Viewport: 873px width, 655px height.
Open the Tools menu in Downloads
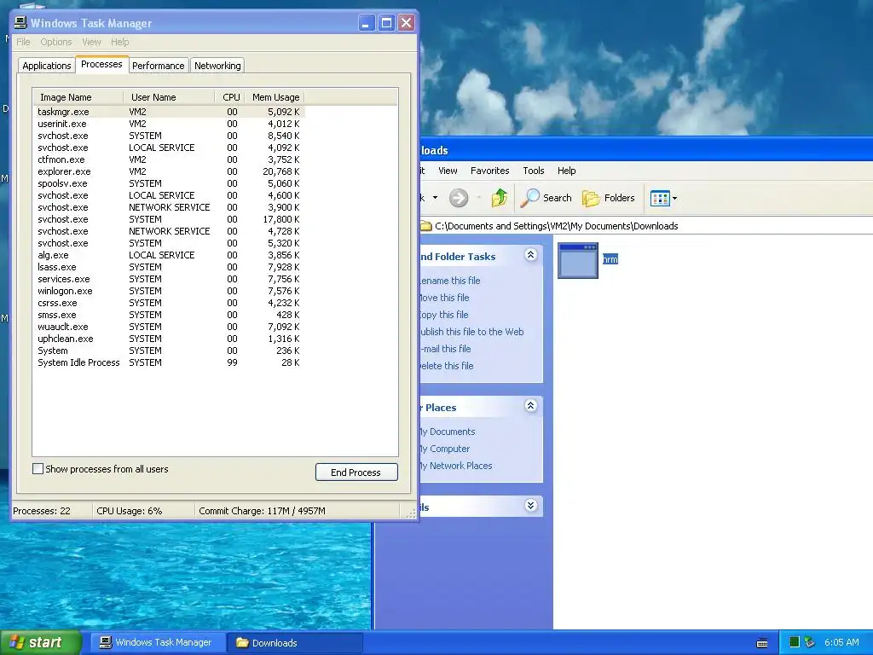[533, 171]
